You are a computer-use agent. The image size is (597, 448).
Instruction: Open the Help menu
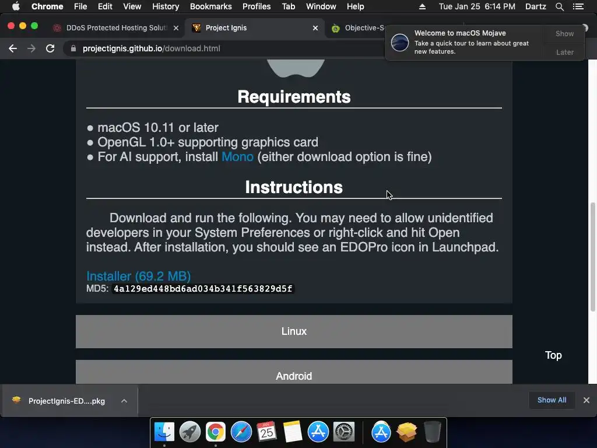[355, 6]
